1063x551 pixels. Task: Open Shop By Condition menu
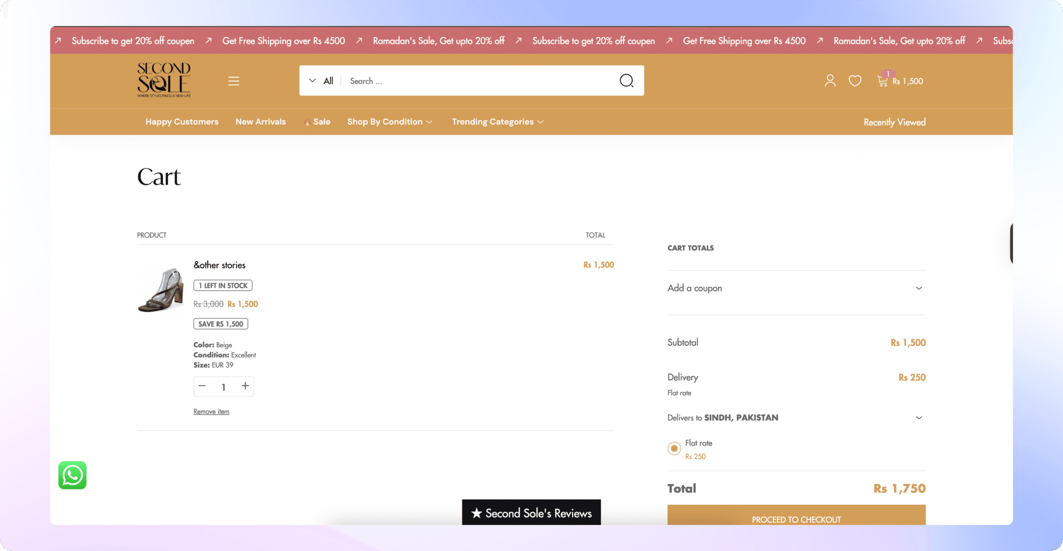coord(389,122)
